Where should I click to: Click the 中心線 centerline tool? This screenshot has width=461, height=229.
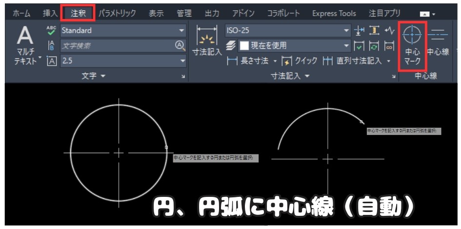[438, 41]
